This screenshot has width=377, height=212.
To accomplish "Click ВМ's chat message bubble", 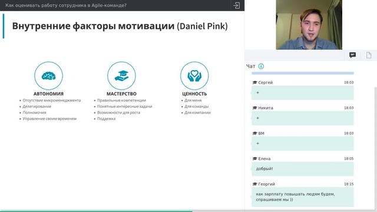I will pyautogui.click(x=302, y=144).
